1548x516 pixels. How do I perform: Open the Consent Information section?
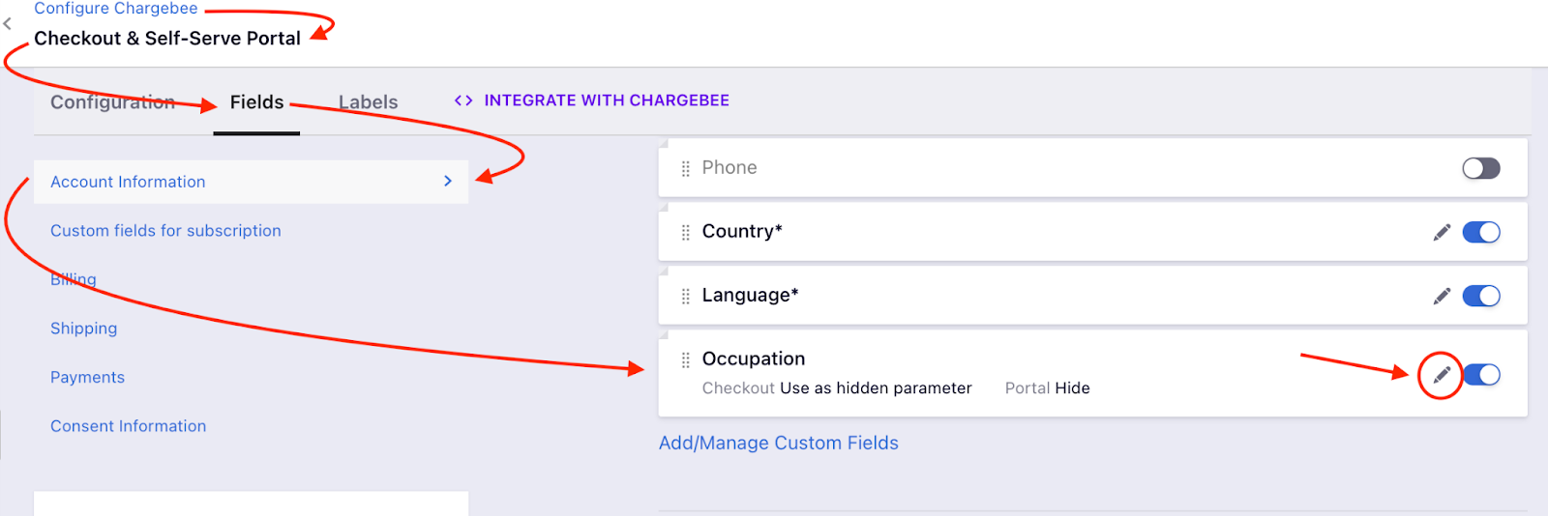click(x=128, y=426)
